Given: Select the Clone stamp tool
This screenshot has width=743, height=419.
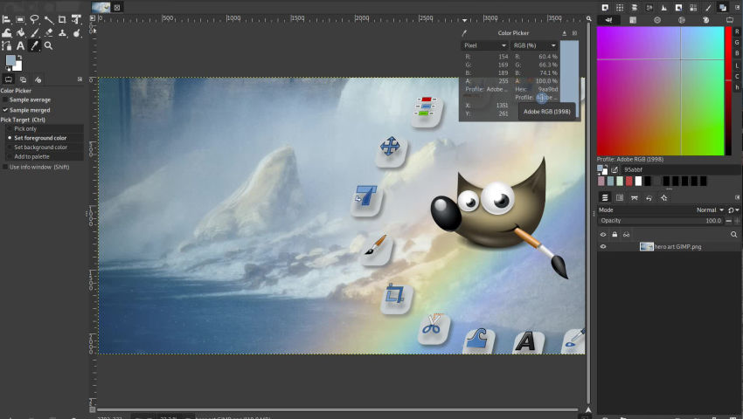Looking at the screenshot, I should [x=62, y=32].
